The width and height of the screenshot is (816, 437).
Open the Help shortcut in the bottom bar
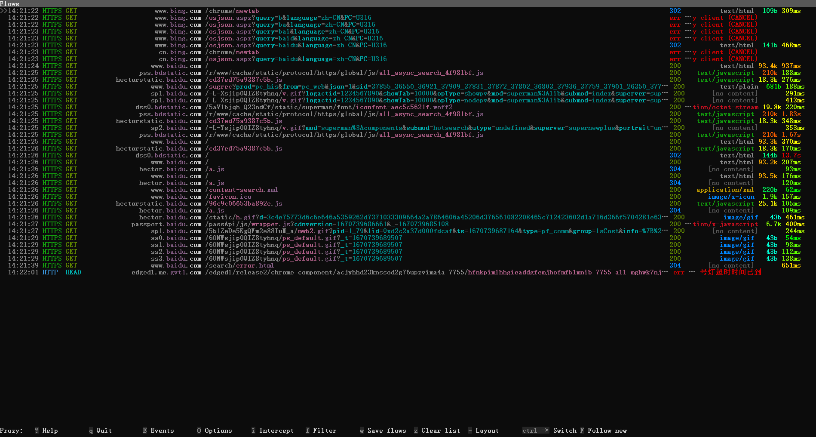[x=46, y=431]
